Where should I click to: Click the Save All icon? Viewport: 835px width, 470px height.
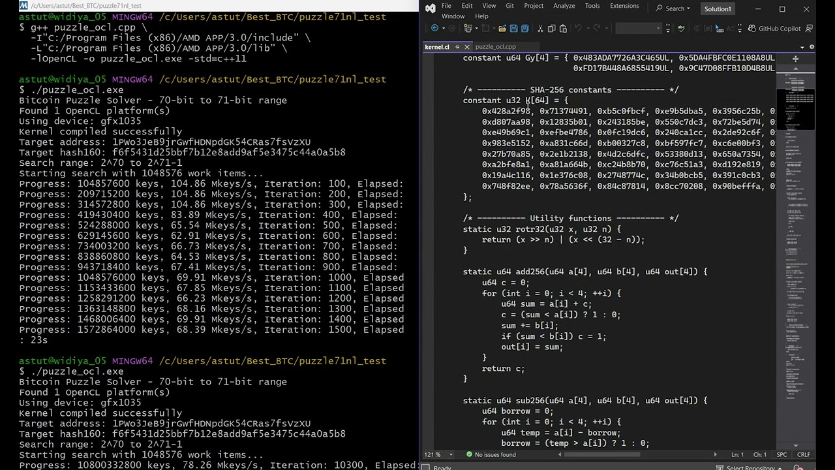click(524, 28)
